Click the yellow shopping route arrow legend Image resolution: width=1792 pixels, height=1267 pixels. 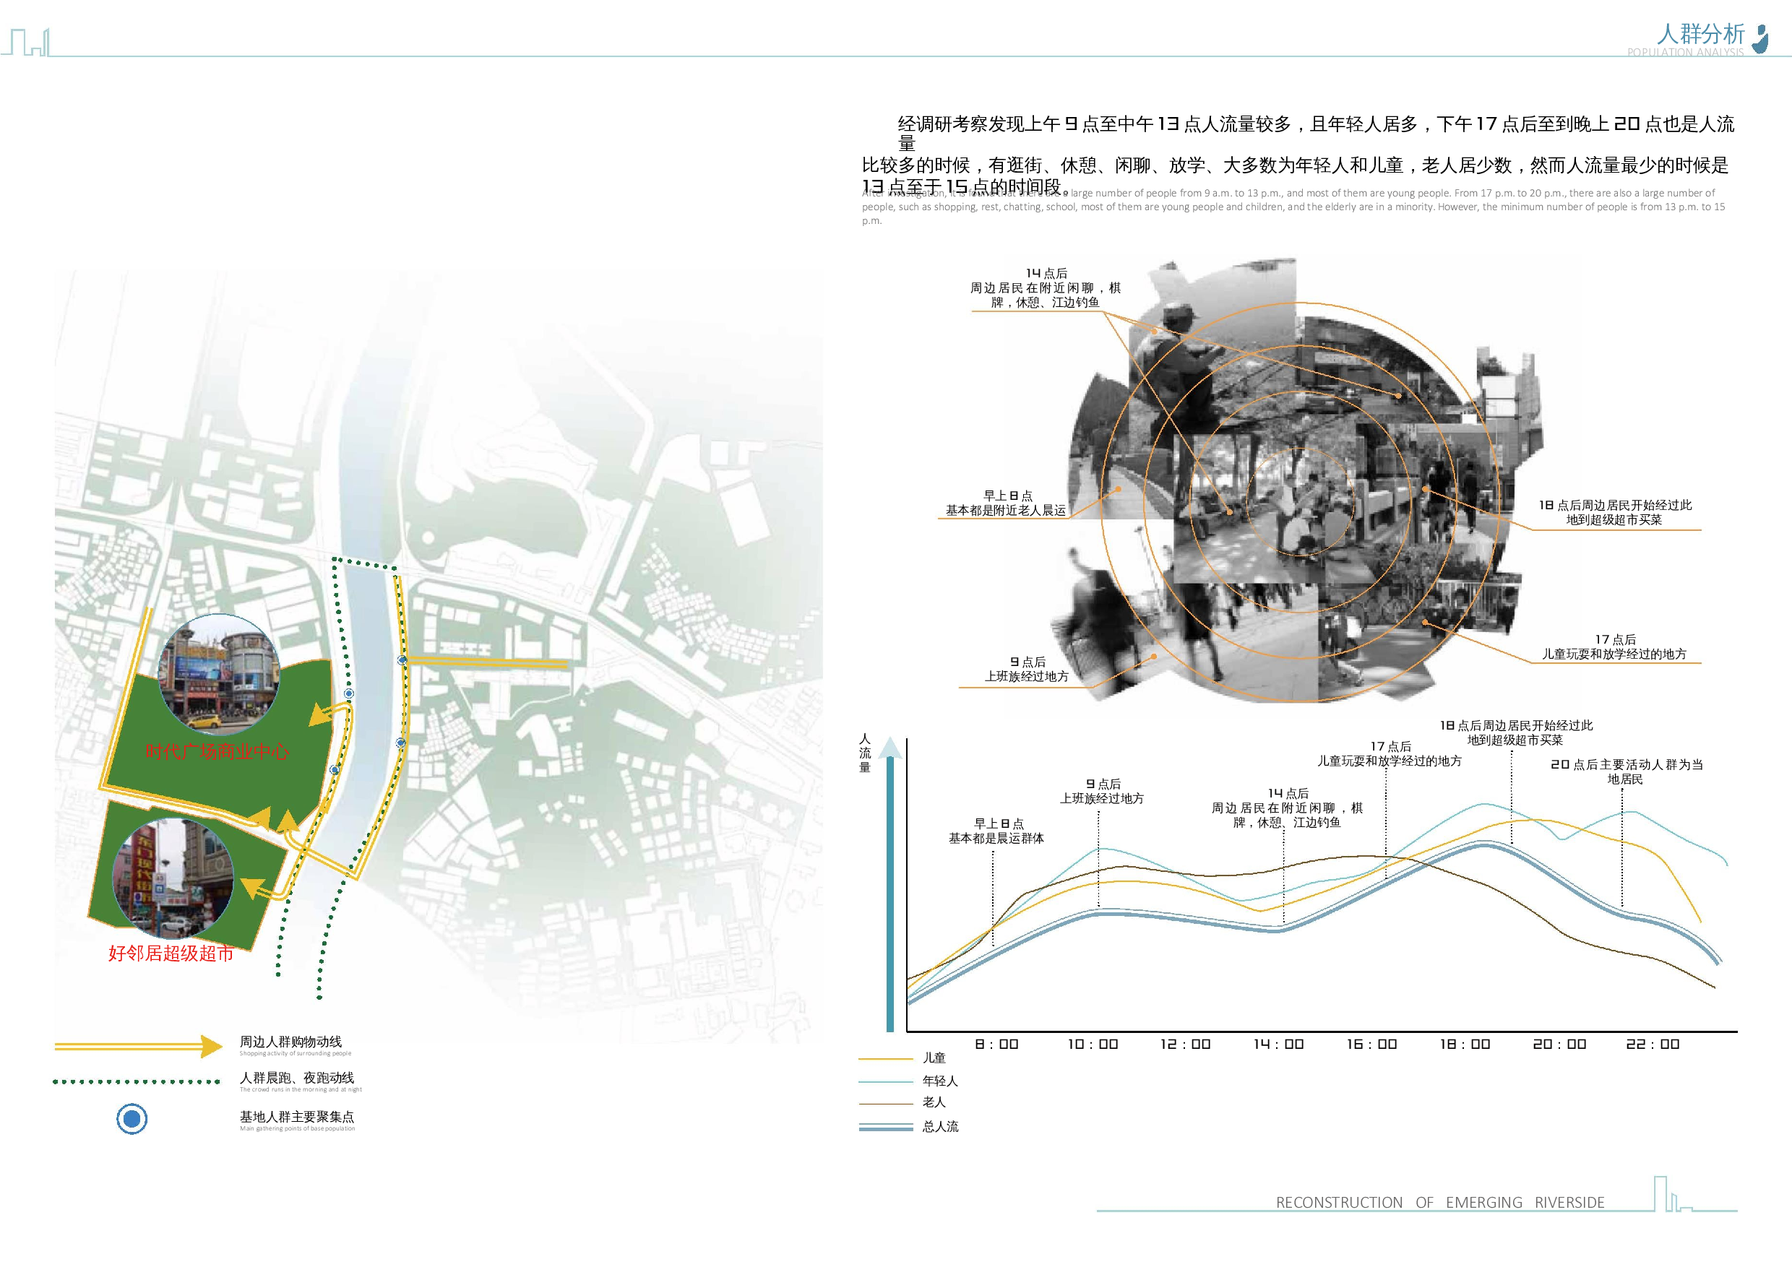(138, 1046)
